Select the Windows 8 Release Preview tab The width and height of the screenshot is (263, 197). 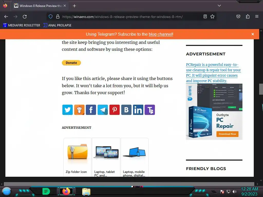click(40, 6)
